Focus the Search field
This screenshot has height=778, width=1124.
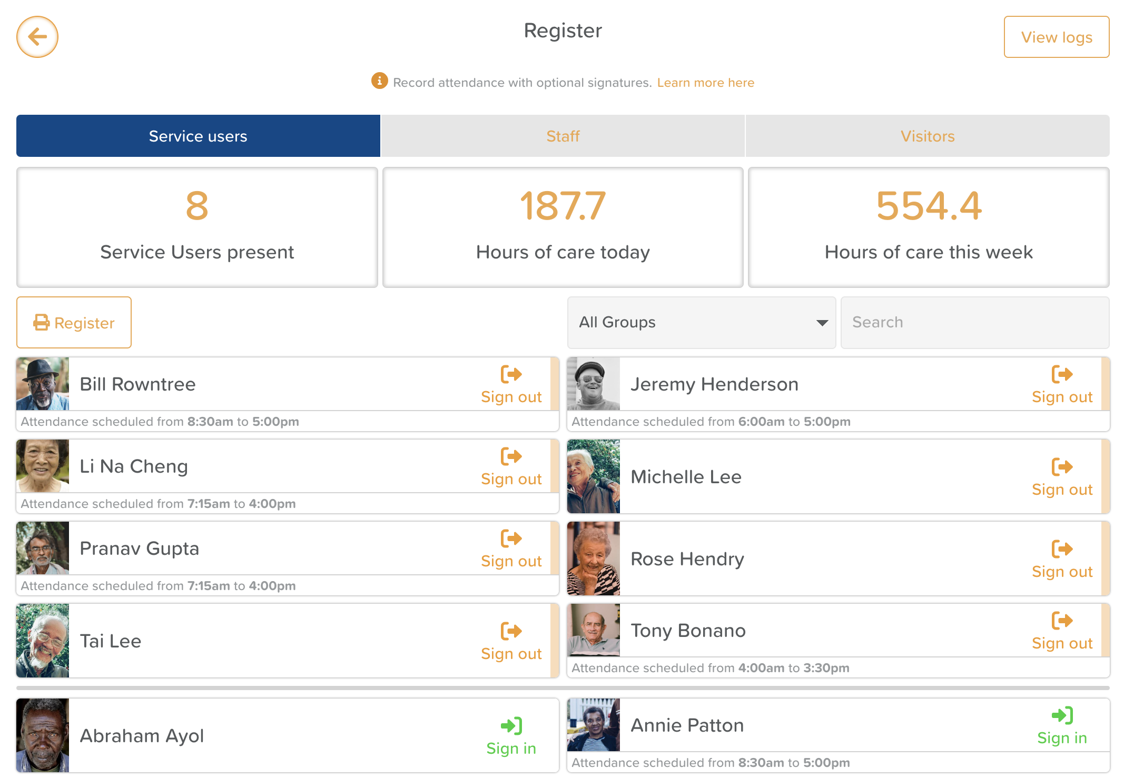point(975,322)
